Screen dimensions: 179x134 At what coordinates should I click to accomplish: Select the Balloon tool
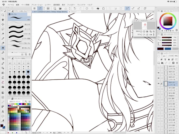point(3,116)
